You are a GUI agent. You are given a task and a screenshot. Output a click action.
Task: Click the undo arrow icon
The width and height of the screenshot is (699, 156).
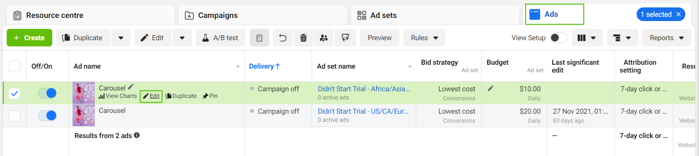coord(283,38)
